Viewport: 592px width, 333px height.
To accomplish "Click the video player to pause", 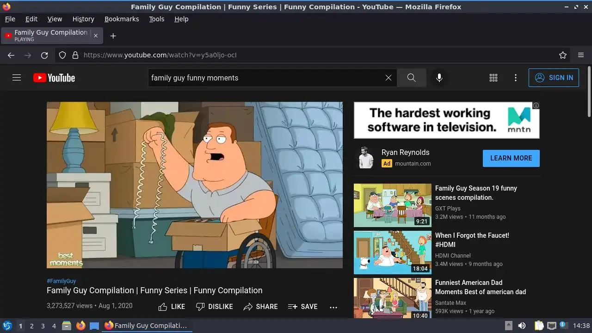I will pyautogui.click(x=195, y=185).
